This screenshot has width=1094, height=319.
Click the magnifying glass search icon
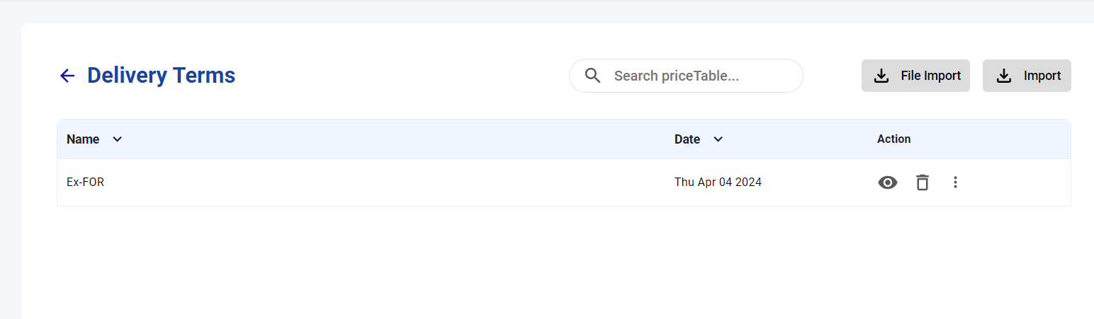click(x=593, y=76)
